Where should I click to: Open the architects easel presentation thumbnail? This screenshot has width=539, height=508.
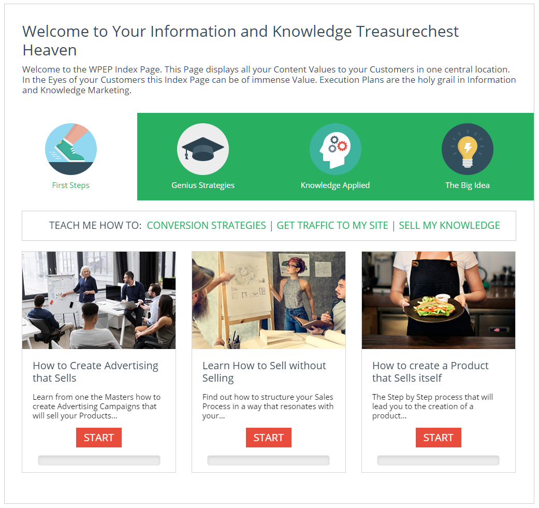point(269,300)
